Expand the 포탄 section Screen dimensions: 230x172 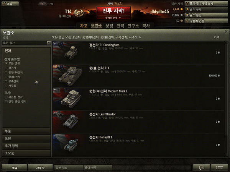[26, 138]
